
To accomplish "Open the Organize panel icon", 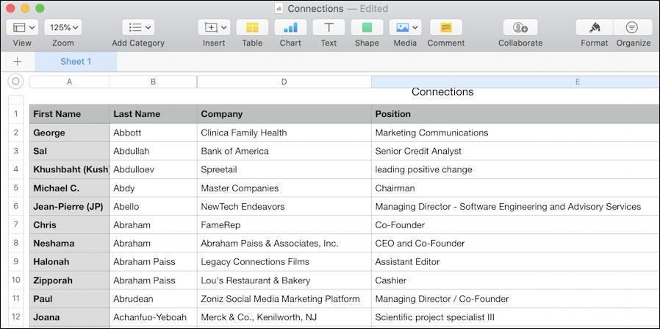I will click(632, 27).
